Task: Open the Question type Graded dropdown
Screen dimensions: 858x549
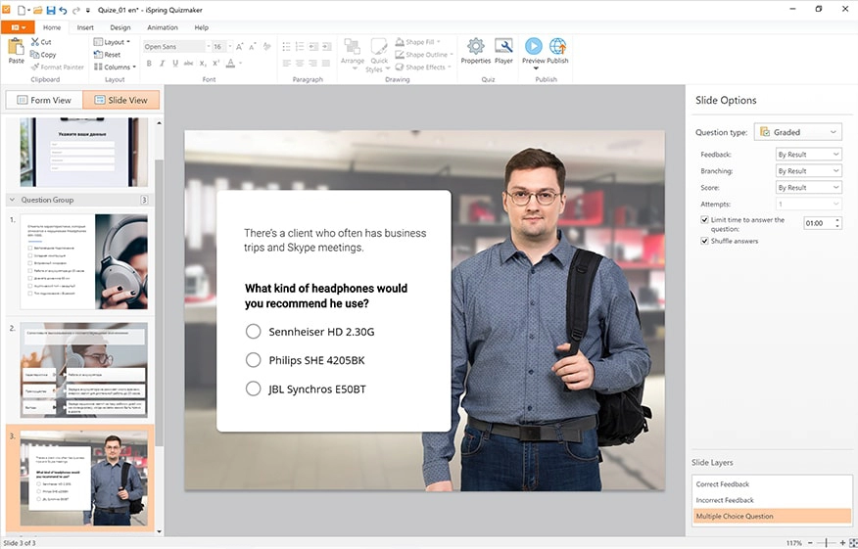Action: 798,132
